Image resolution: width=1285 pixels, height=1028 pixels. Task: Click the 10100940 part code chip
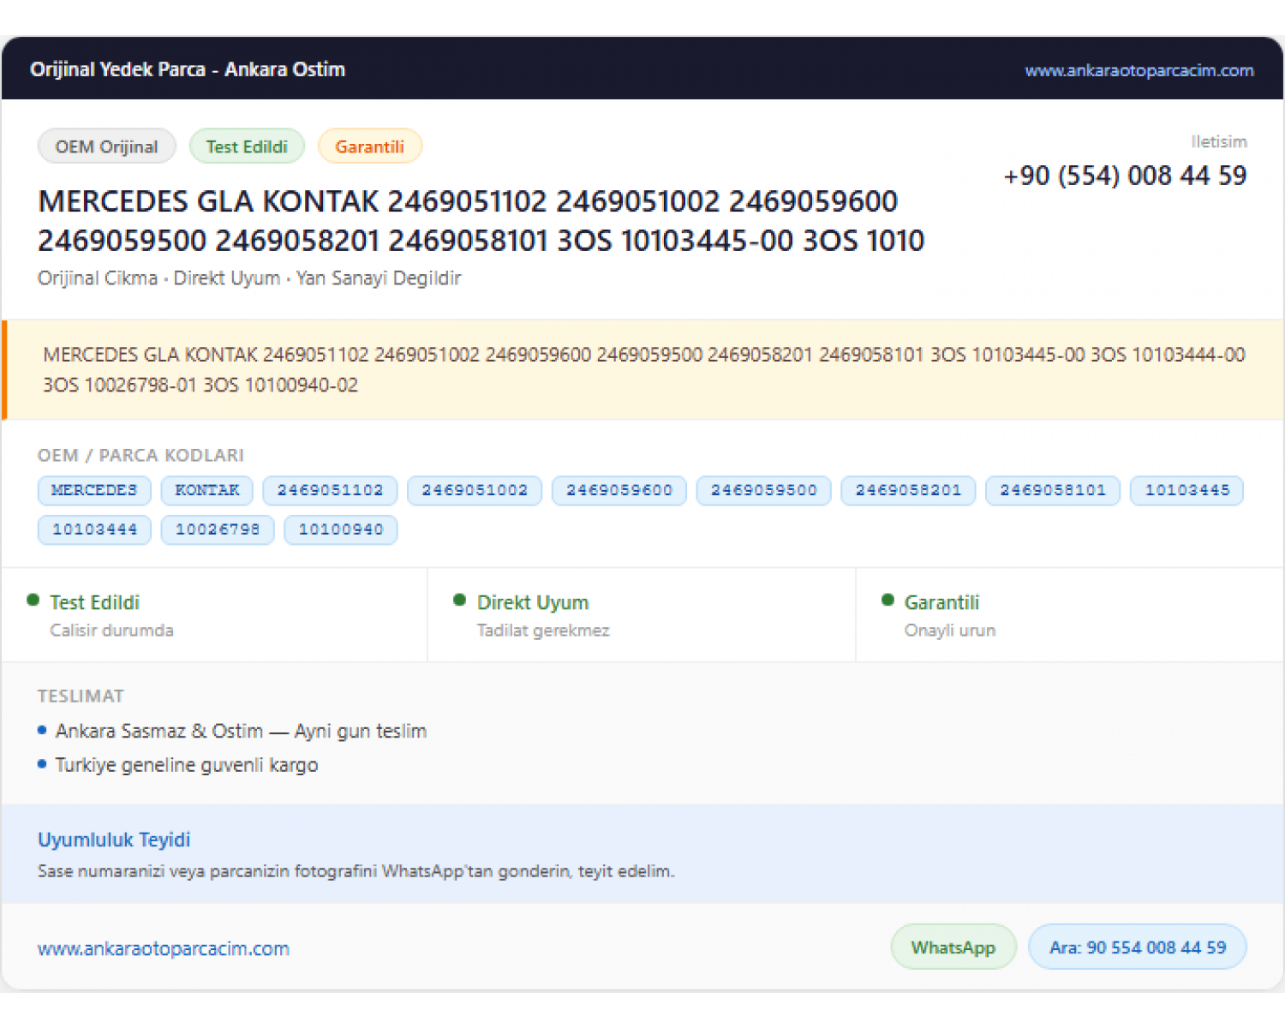(x=341, y=529)
